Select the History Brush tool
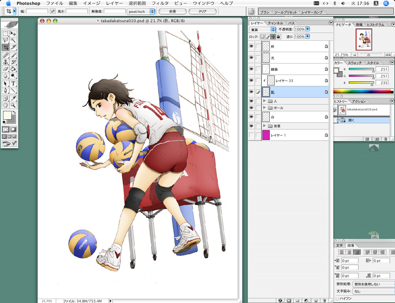Viewport: 395px width, 303px height. [x=13, y=62]
